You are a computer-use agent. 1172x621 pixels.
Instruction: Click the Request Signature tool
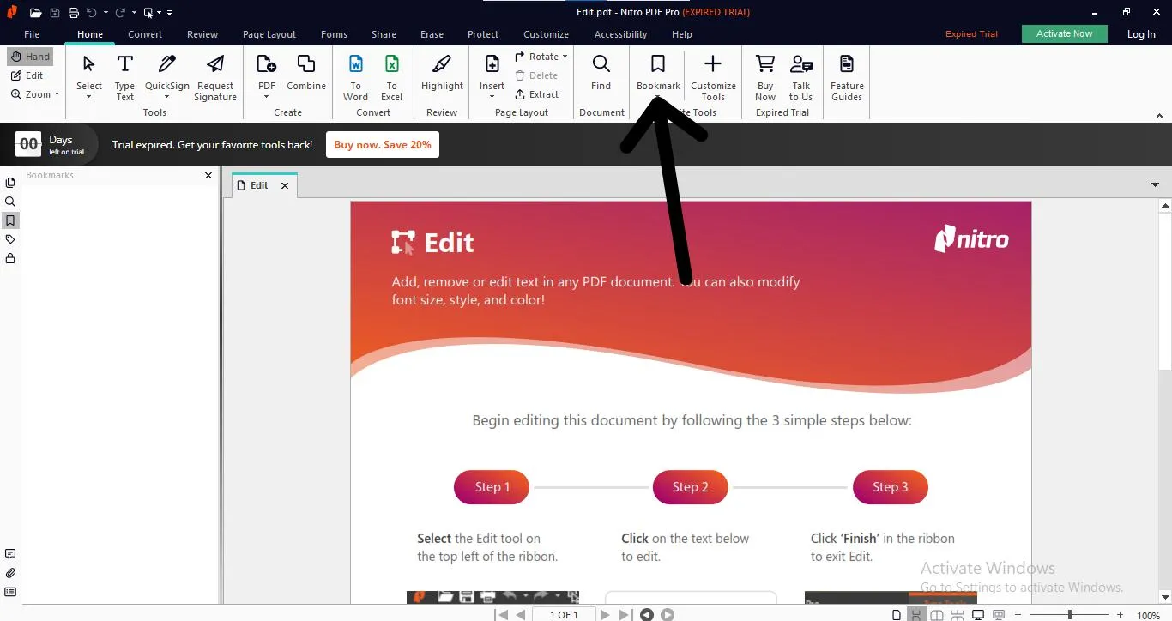click(x=214, y=75)
